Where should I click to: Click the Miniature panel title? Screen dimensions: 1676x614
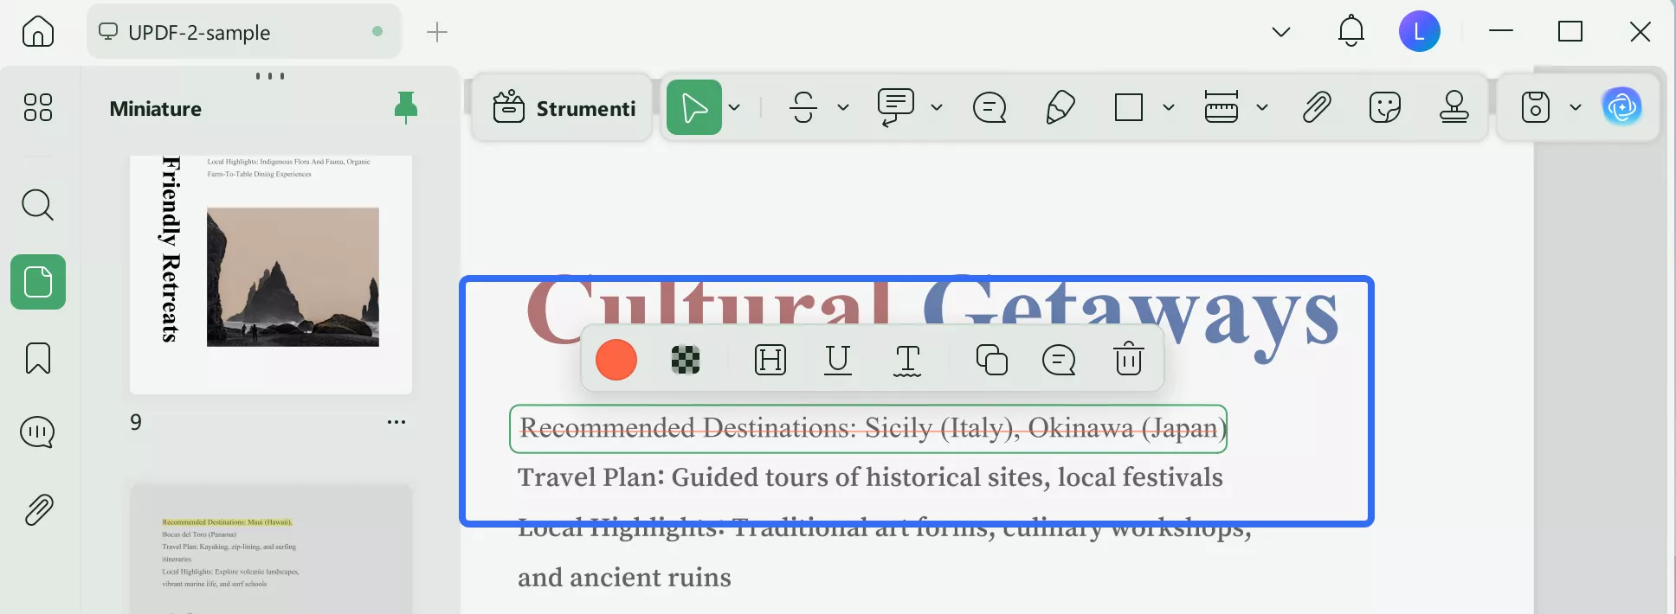coord(156,109)
